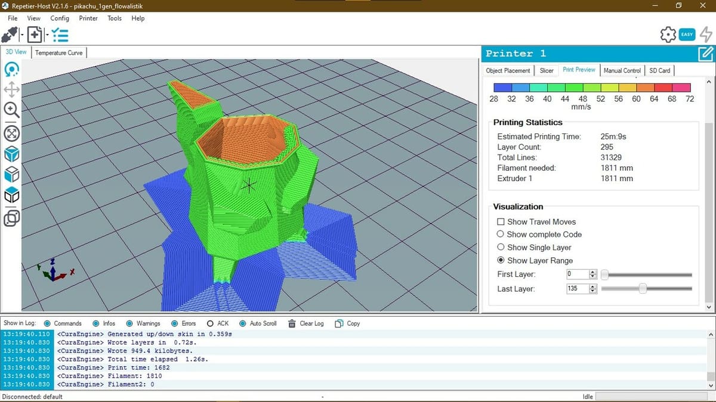The height and width of the screenshot is (402, 716).
Task: Open the SD Card tab
Action: pyautogui.click(x=659, y=70)
